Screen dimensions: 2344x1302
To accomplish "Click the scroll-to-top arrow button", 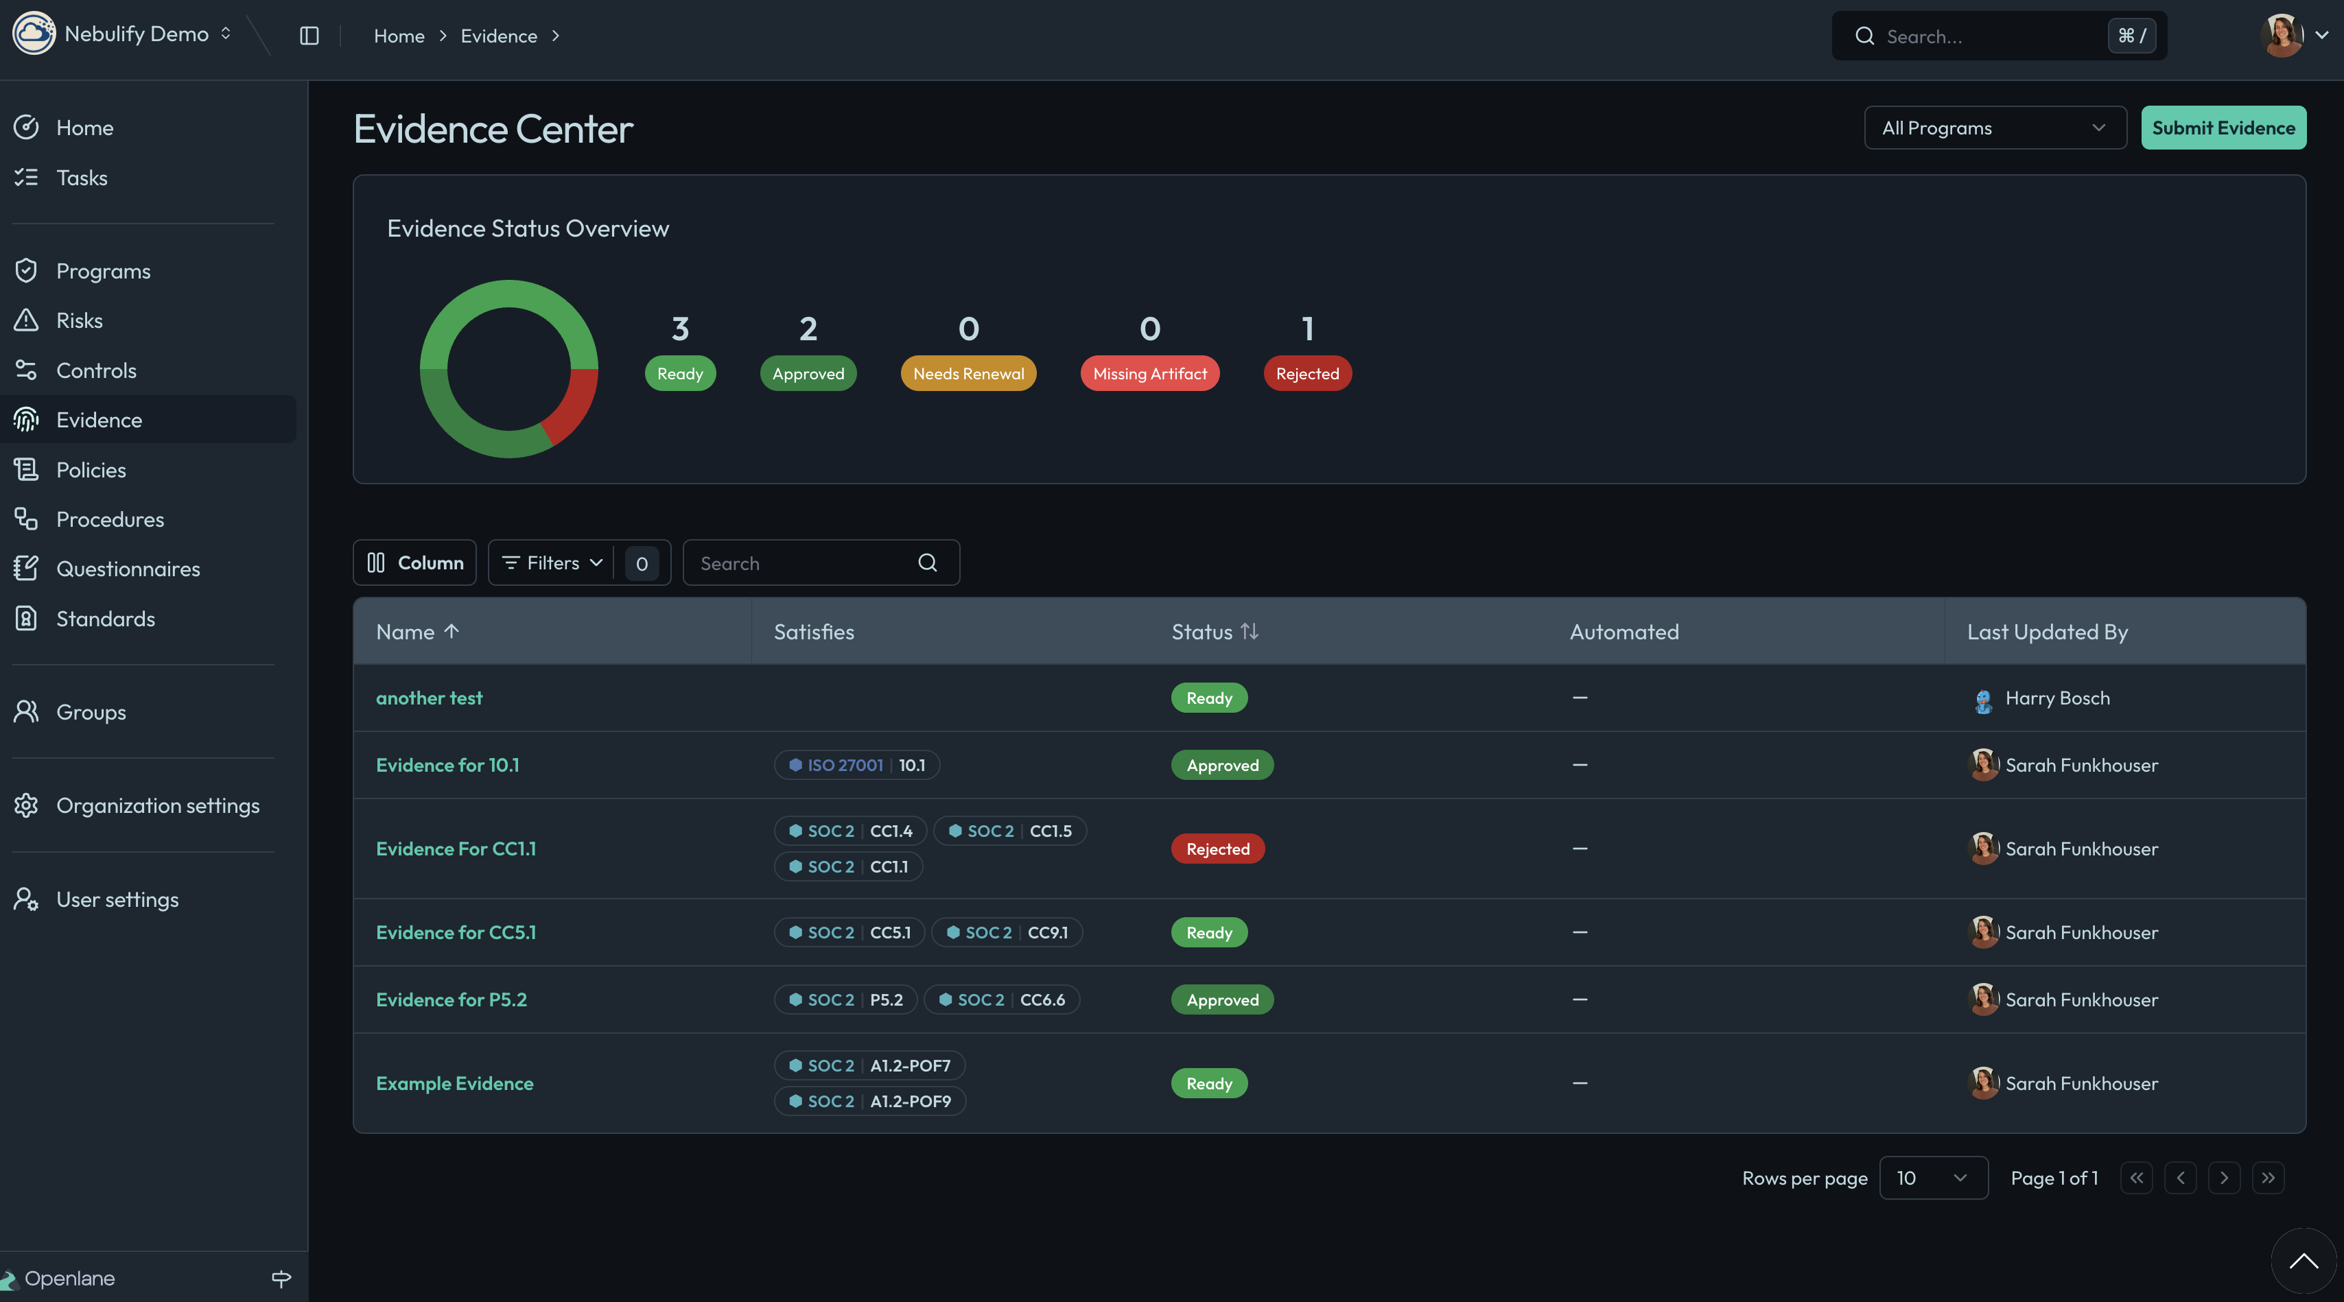I will click(x=2304, y=1260).
